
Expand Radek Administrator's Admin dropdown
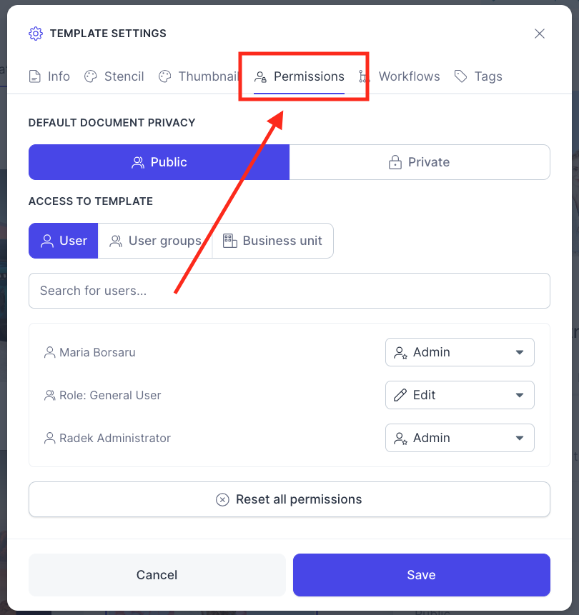460,438
